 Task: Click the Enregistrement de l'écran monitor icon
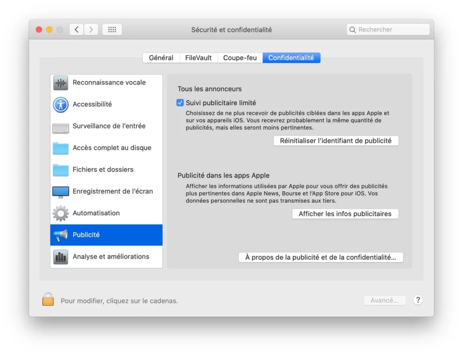click(x=61, y=192)
